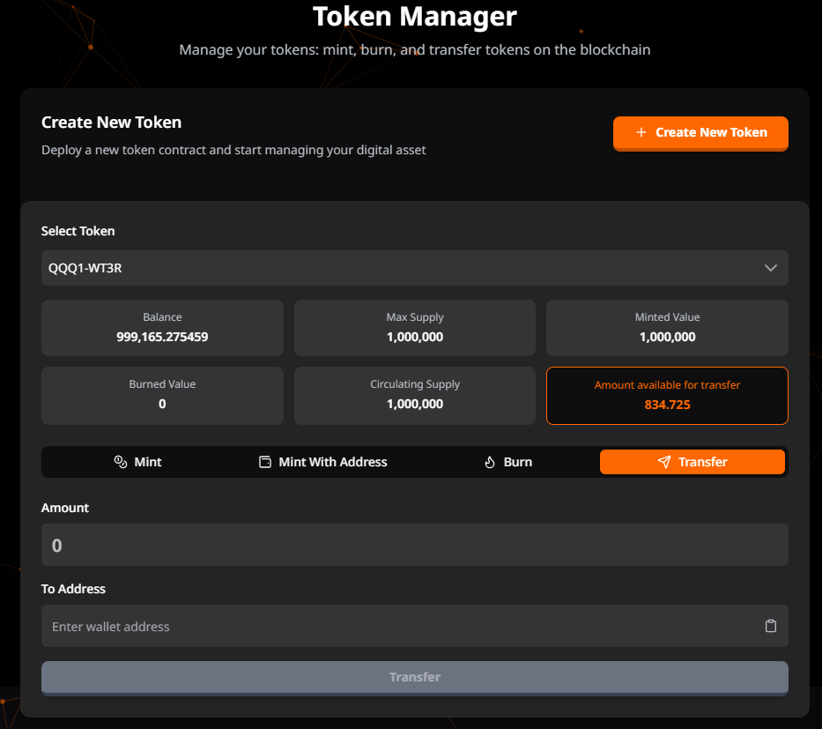Switch to the Mint tab

coord(147,462)
